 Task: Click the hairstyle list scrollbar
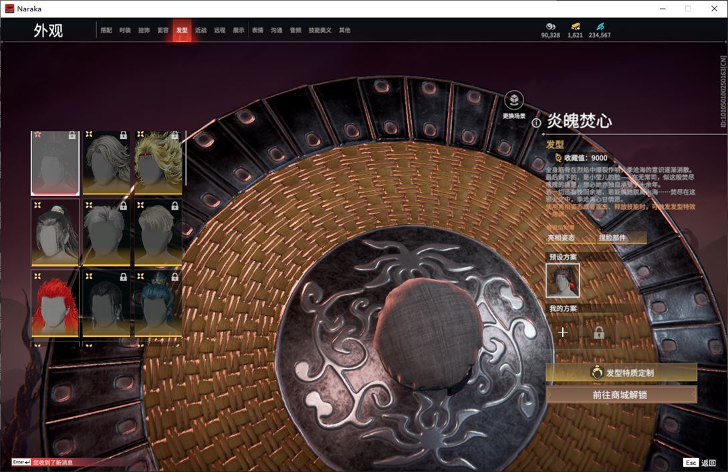pyautogui.click(x=185, y=159)
